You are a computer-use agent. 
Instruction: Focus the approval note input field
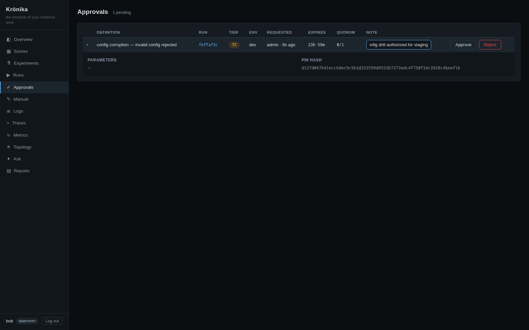tap(398, 45)
